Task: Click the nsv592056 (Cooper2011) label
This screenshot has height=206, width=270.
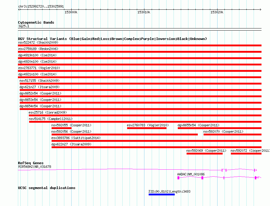Action: pyautogui.click(x=71, y=131)
